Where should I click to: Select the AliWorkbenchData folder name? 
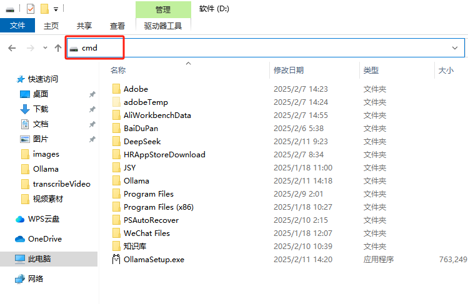point(157,115)
